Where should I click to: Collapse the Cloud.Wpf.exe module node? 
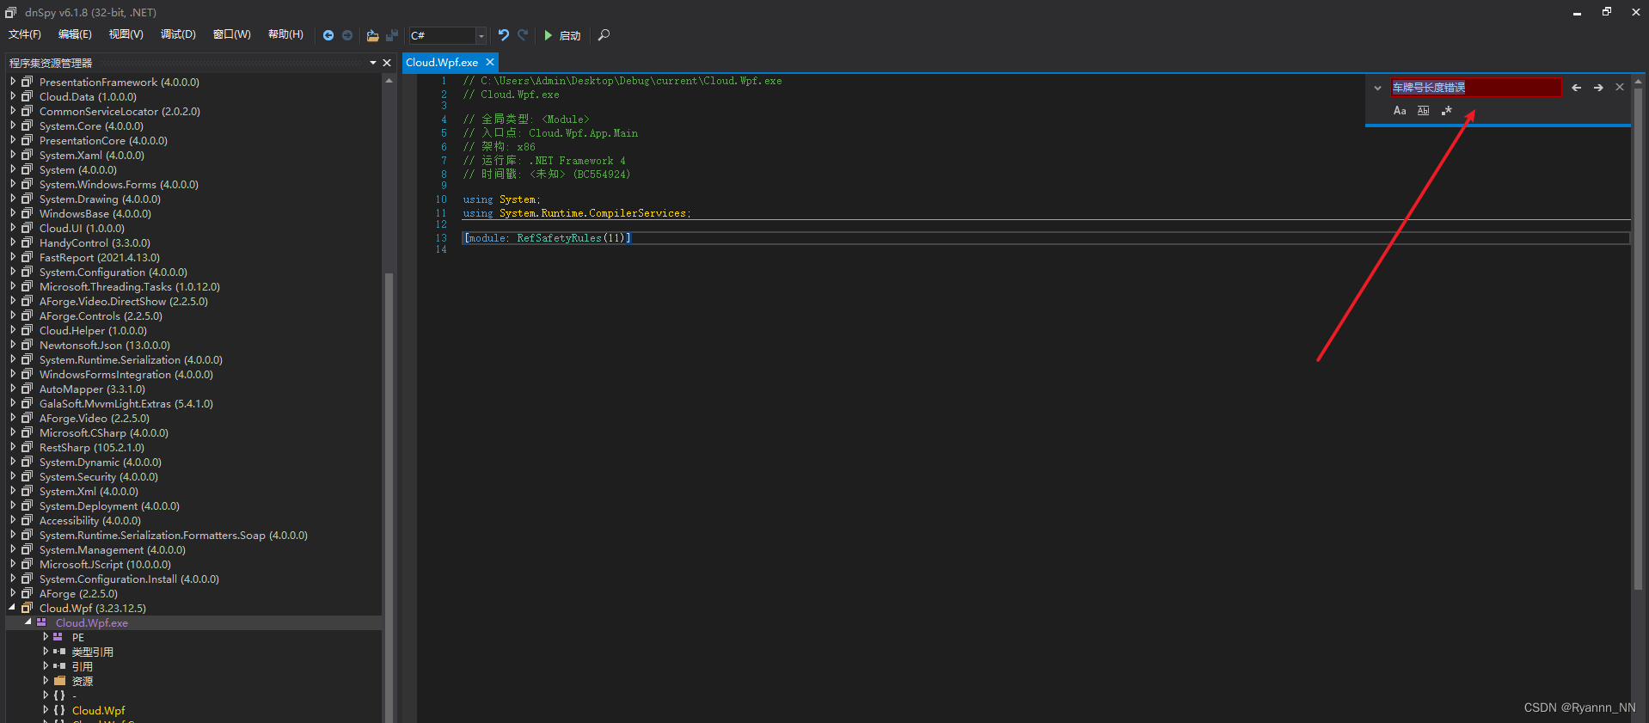click(x=28, y=622)
